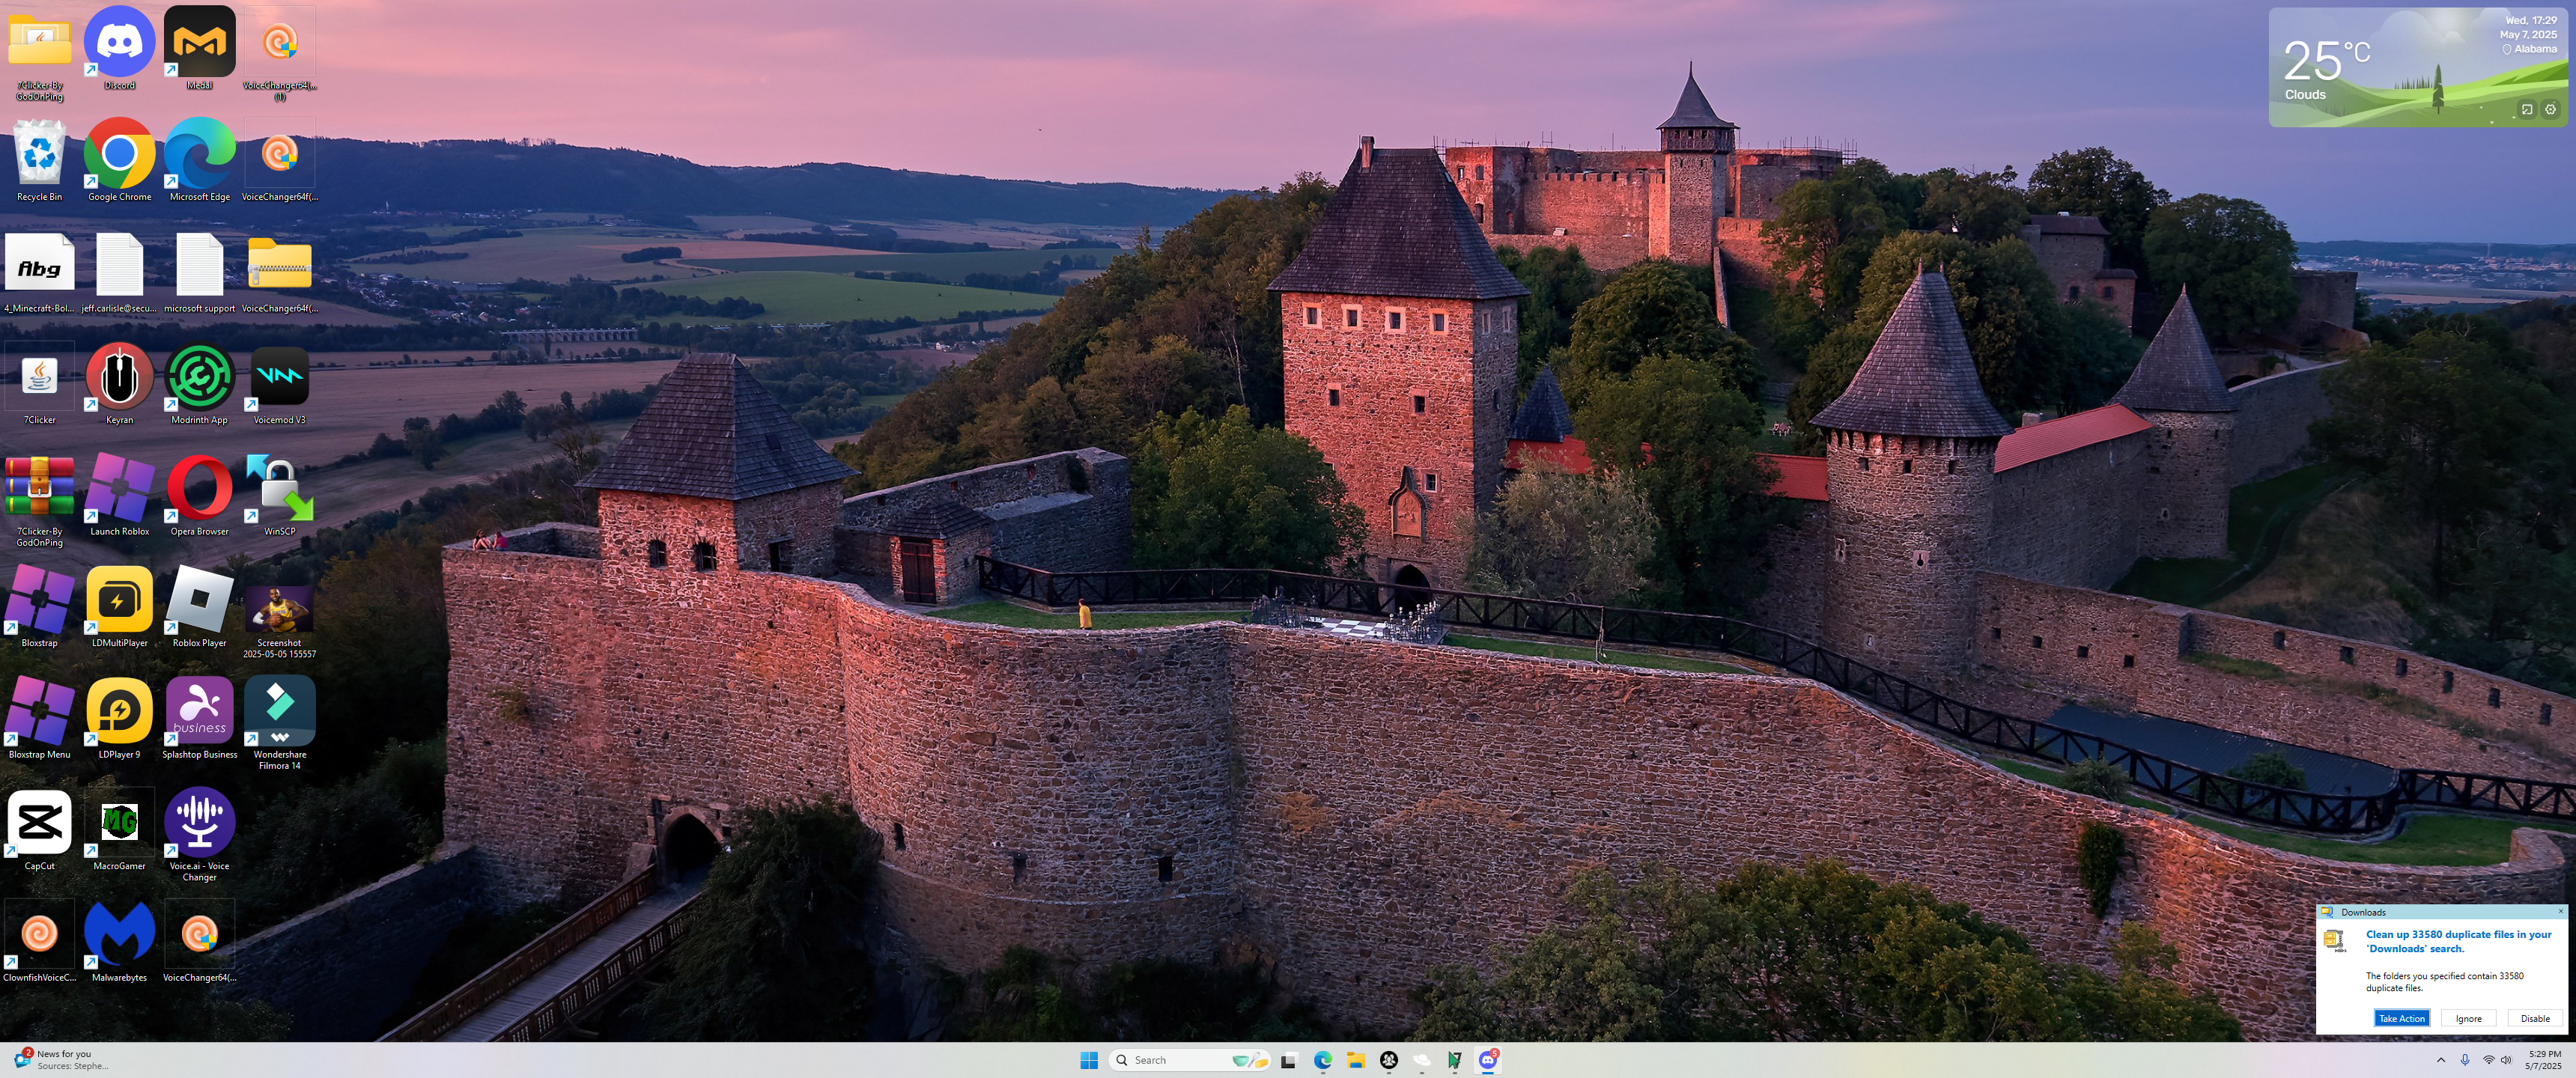
Task: Click the weather widget resize icon
Action: 2527,110
